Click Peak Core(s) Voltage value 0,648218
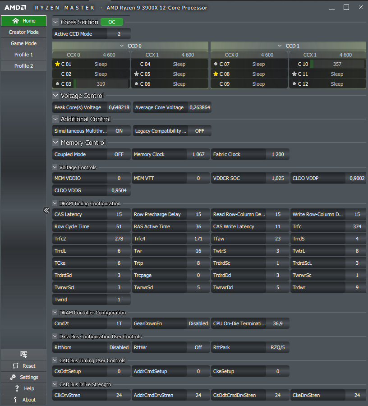368x406 pixels. pos(119,107)
